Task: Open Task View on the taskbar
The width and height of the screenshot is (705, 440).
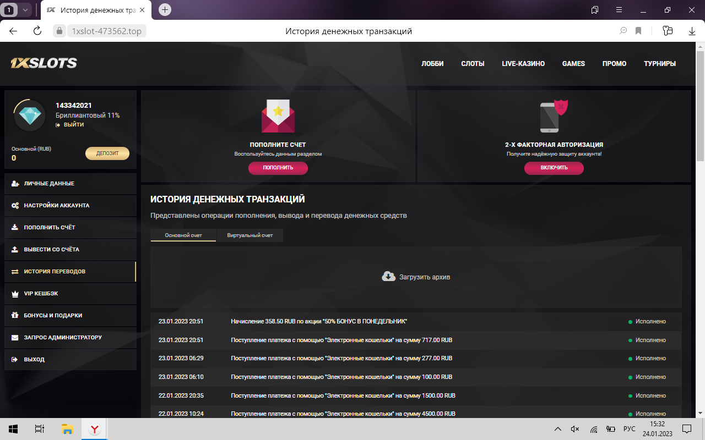Action: click(40, 429)
